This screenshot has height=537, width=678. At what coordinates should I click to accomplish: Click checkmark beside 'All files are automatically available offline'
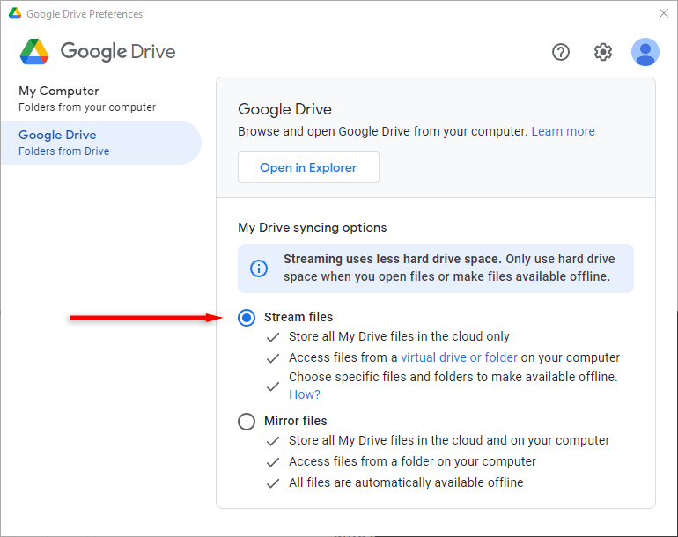point(273,483)
